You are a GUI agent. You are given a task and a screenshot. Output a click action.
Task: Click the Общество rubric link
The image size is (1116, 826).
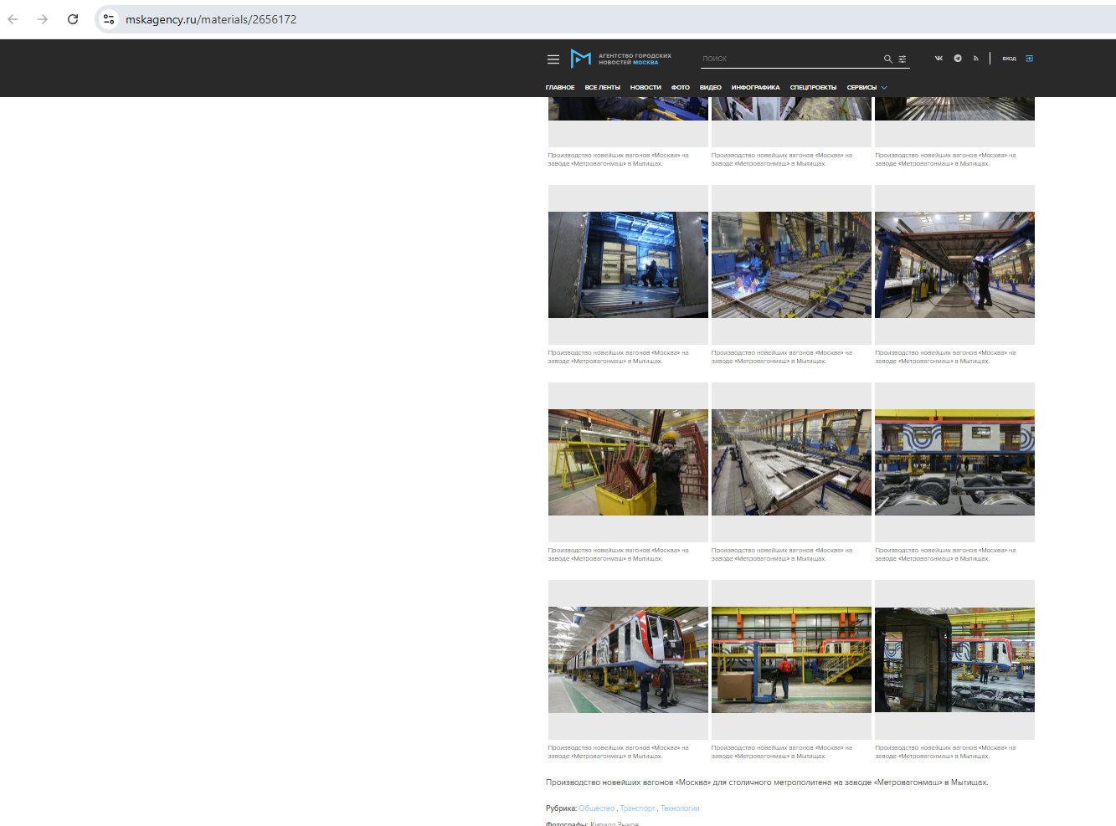click(x=596, y=808)
